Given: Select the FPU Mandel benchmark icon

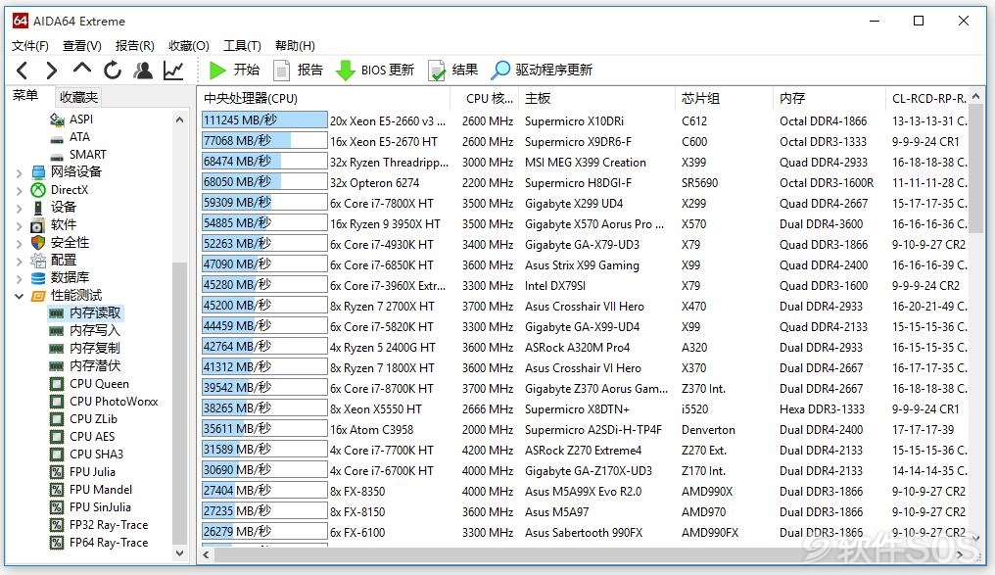Looking at the screenshot, I should 57,490.
